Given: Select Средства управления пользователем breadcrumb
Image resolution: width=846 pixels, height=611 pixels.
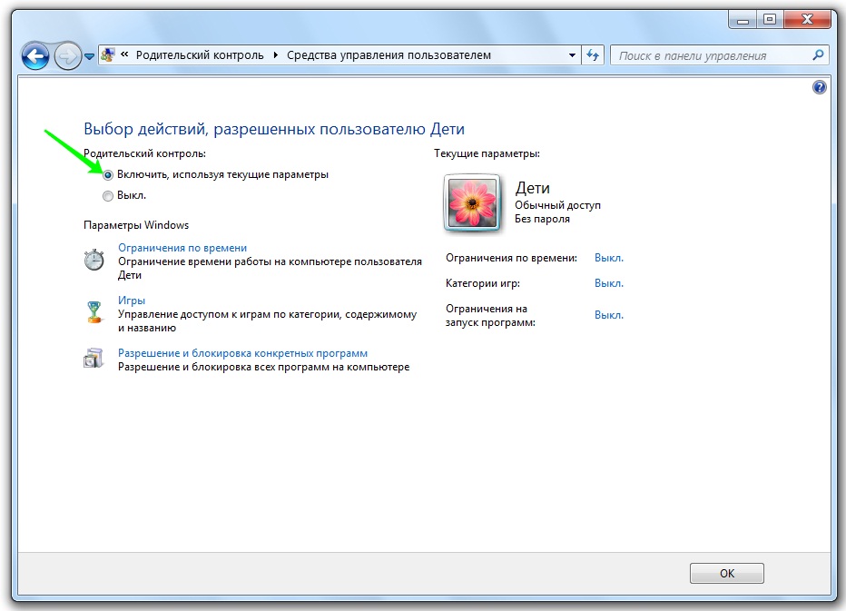Looking at the screenshot, I should (389, 55).
